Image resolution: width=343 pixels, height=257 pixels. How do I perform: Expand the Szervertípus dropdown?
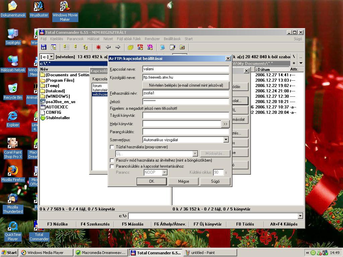226,140
